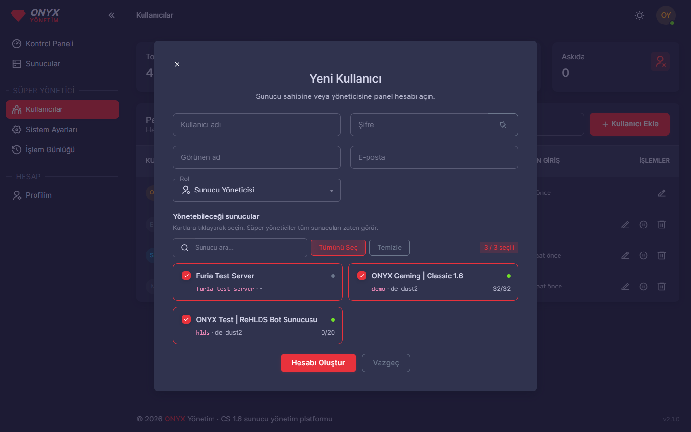Open the OY avatar account menu
The image size is (691, 432).
[666, 15]
